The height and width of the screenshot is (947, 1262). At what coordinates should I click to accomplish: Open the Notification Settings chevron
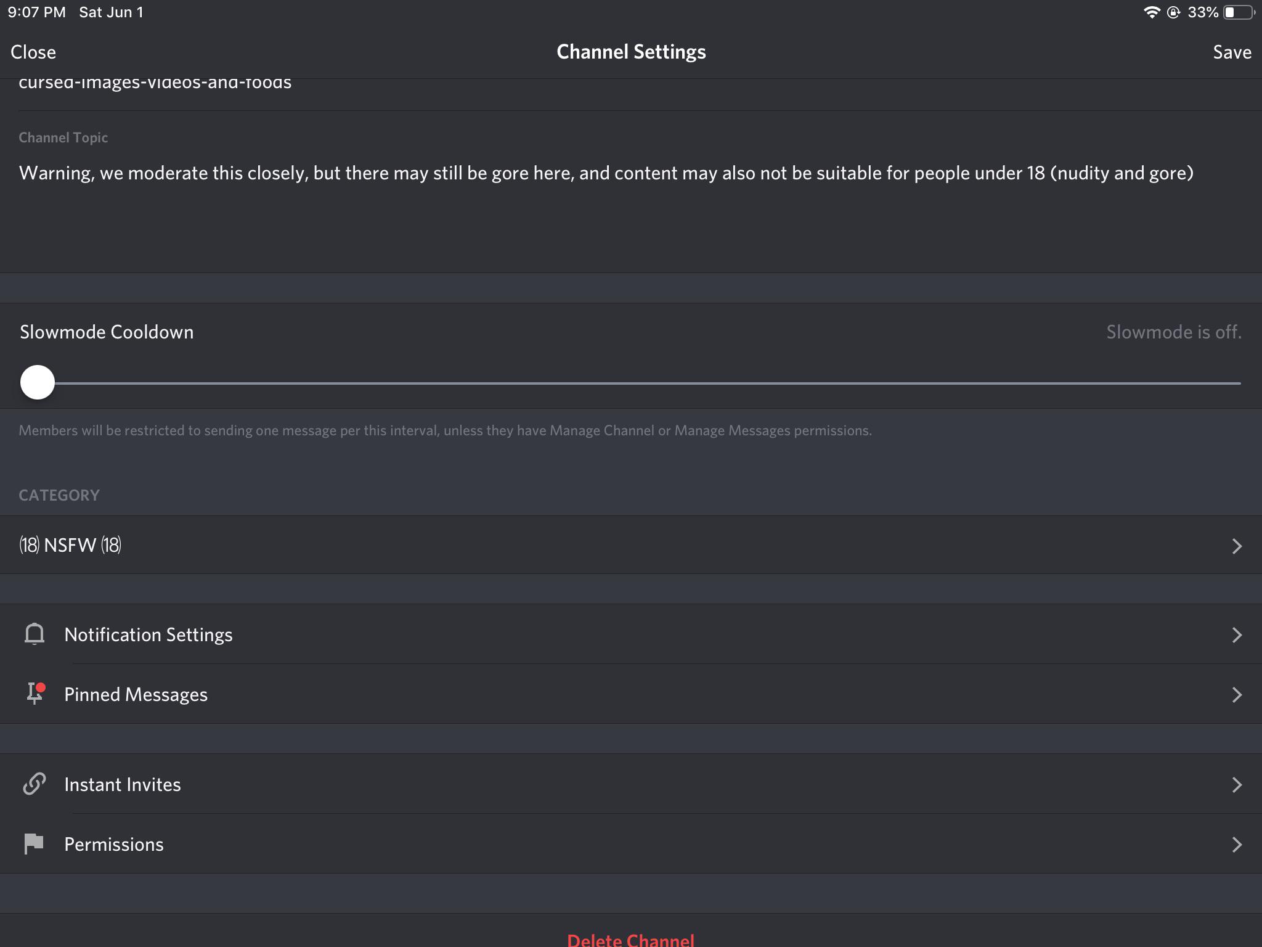pyautogui.click(x=1238, y=634)
